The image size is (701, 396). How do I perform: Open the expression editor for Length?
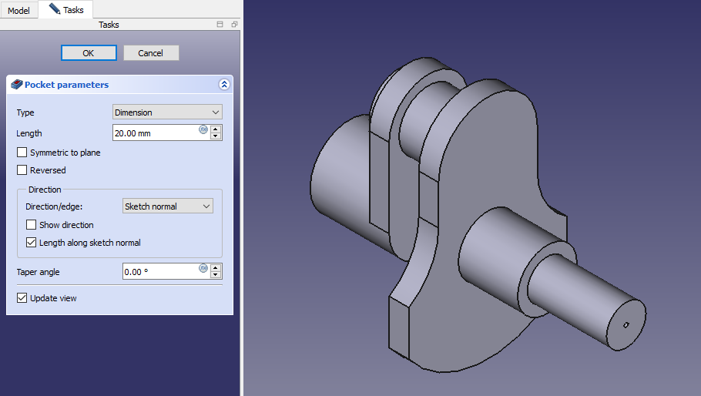(203, 130)
